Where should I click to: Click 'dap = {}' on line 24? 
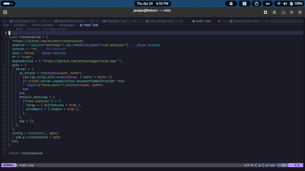(27, 121)
